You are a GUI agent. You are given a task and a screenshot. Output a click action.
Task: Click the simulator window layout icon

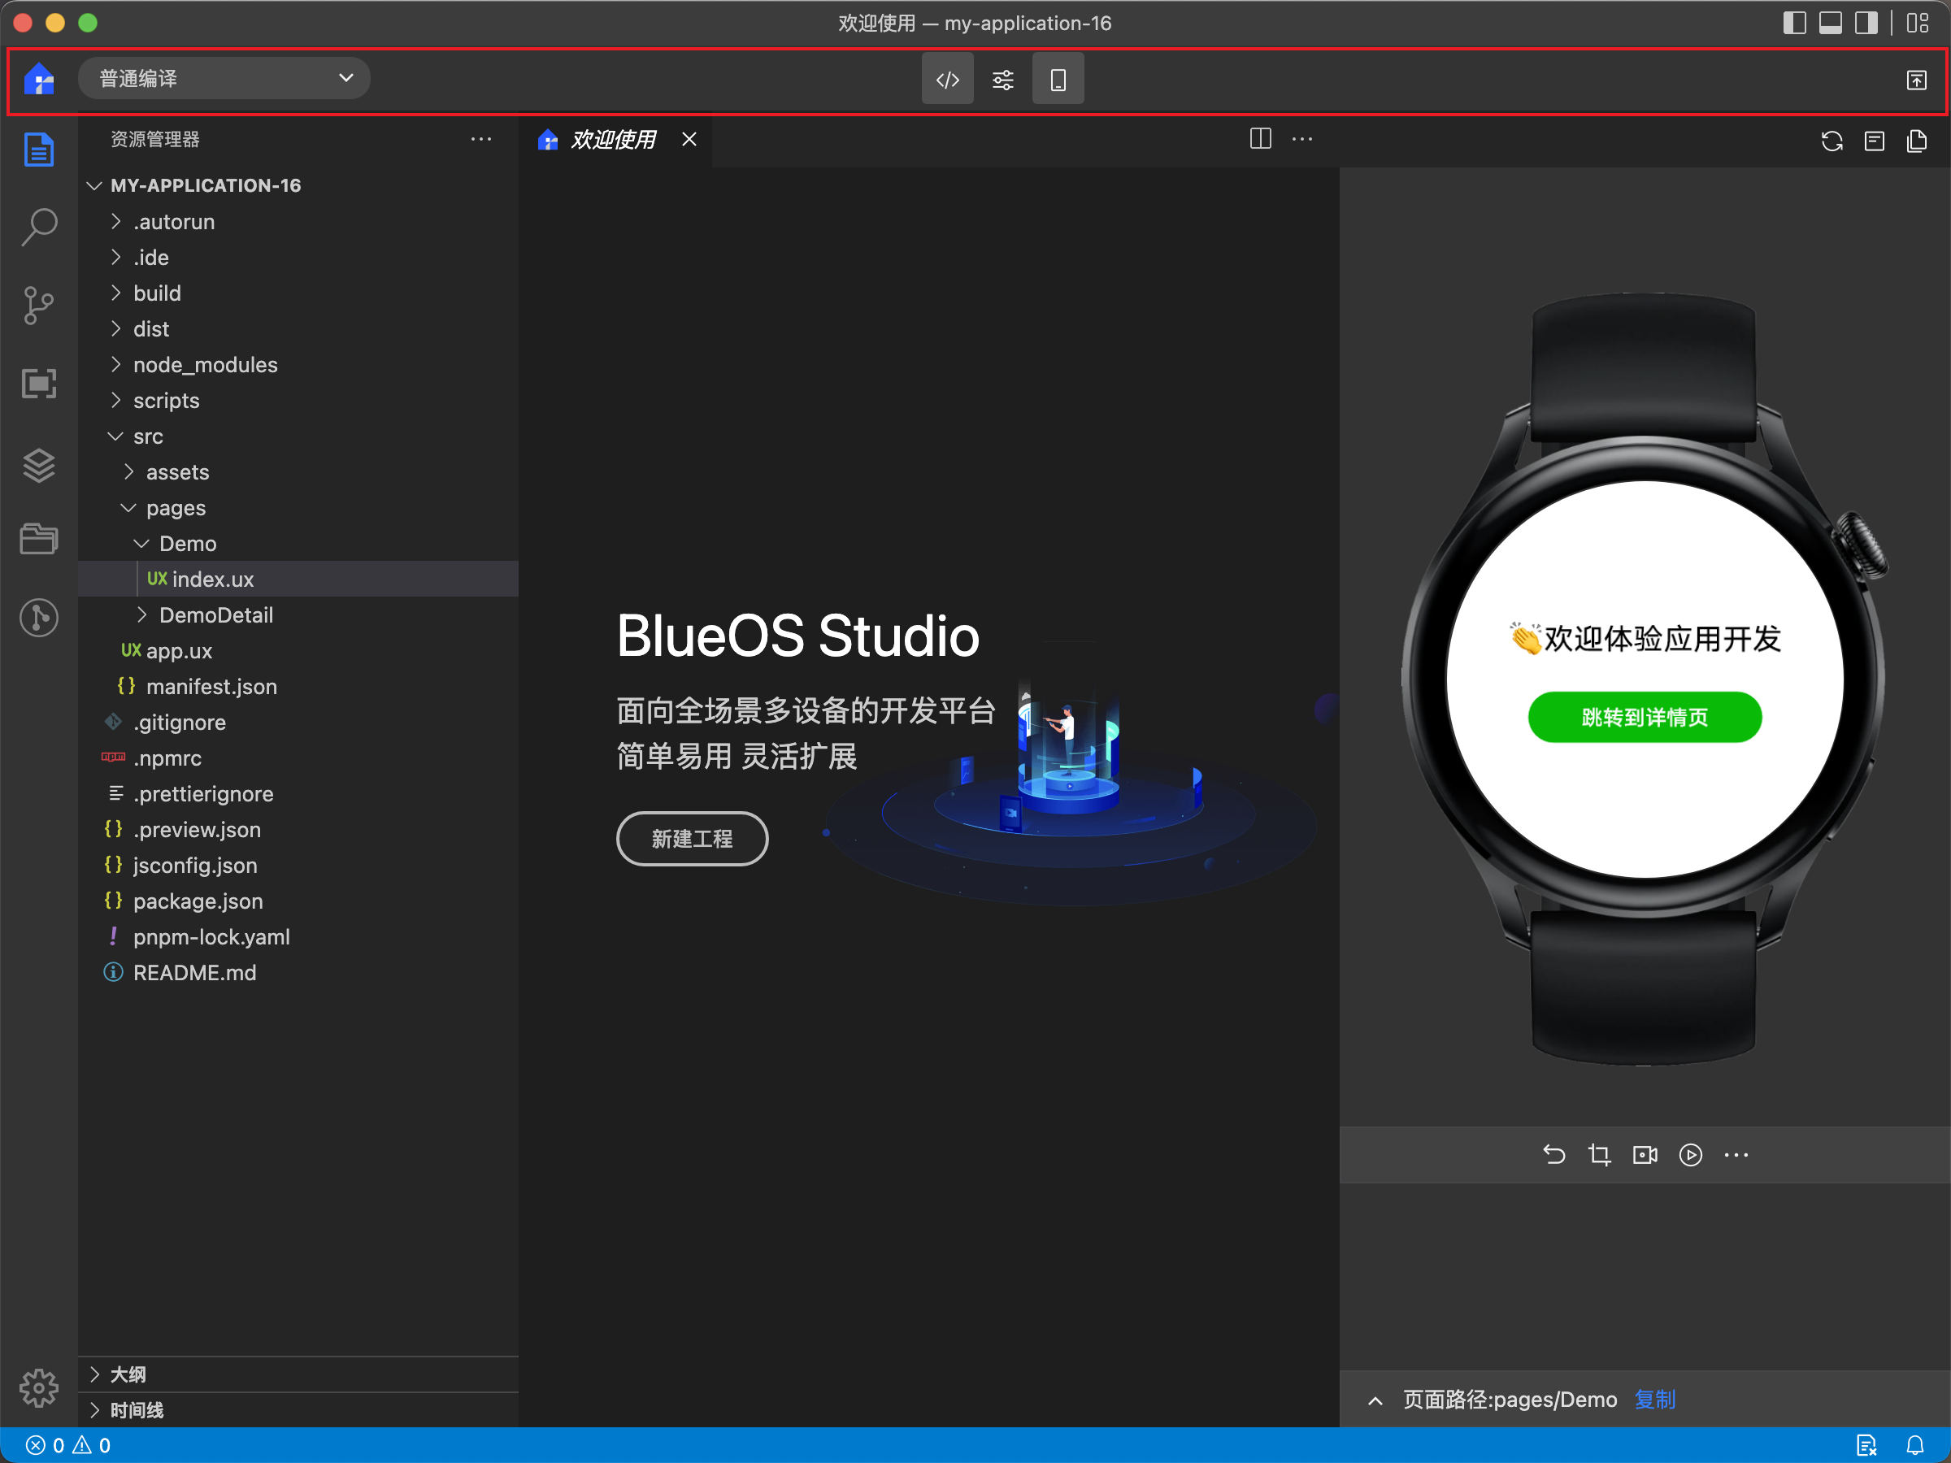tap(1875, 141)
